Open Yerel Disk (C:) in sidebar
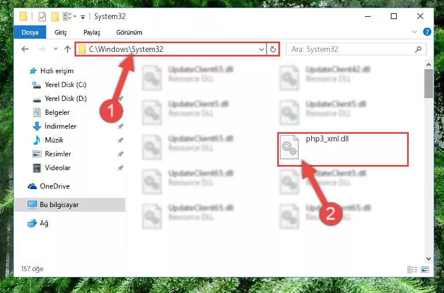Screen dimensions: 444x293 (65, 85)
